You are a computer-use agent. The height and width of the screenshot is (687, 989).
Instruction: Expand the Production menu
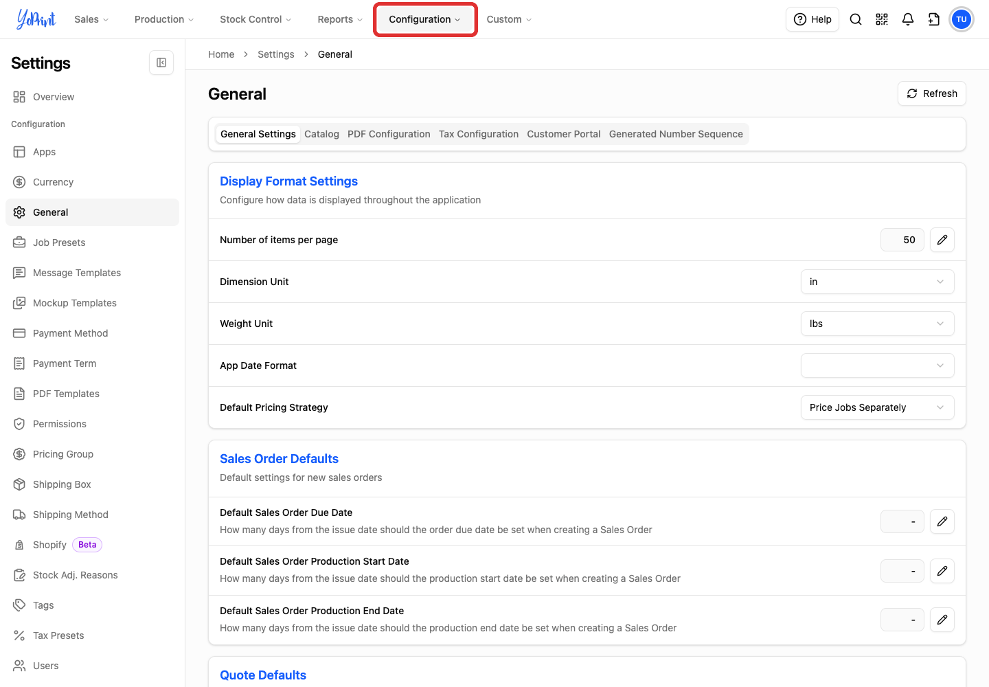coord(164,19)
